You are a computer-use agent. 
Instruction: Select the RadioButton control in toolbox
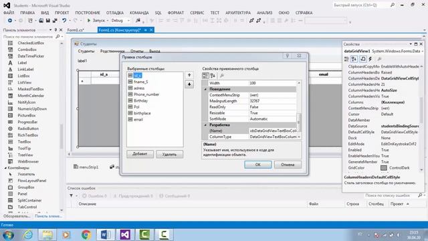[x=28, y=129]
